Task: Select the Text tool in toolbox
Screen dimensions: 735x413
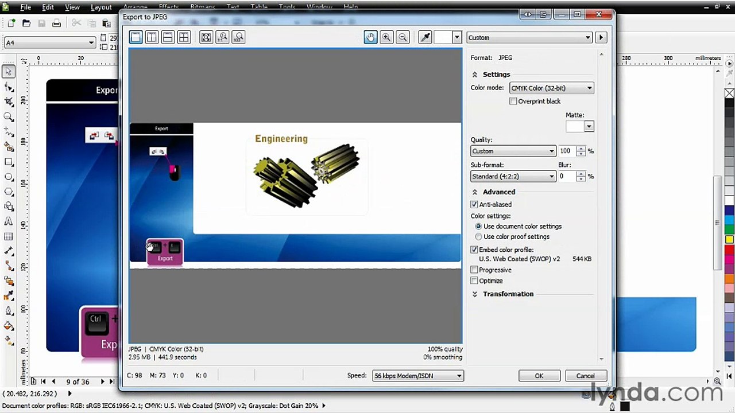Action: (x=9, y=221)
